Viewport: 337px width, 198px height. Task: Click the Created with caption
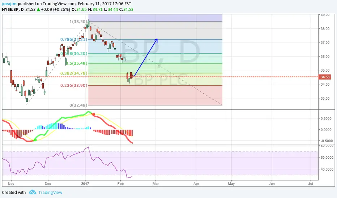coord(14,193)
